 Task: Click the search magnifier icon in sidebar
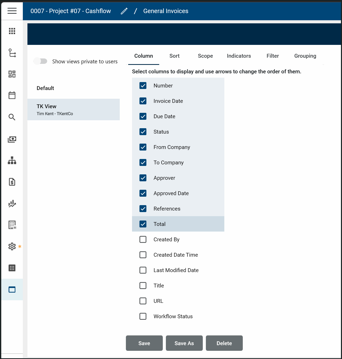click(x=12, y=117)
